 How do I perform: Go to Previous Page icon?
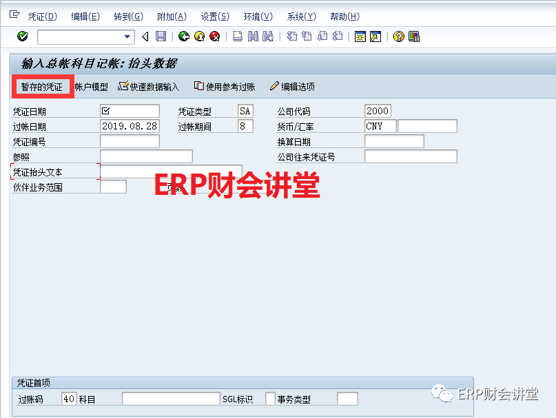coord(307,36)
